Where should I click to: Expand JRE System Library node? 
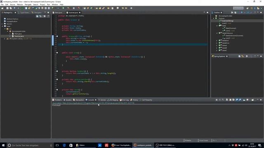pyautogui.click(x=5, y=39)
